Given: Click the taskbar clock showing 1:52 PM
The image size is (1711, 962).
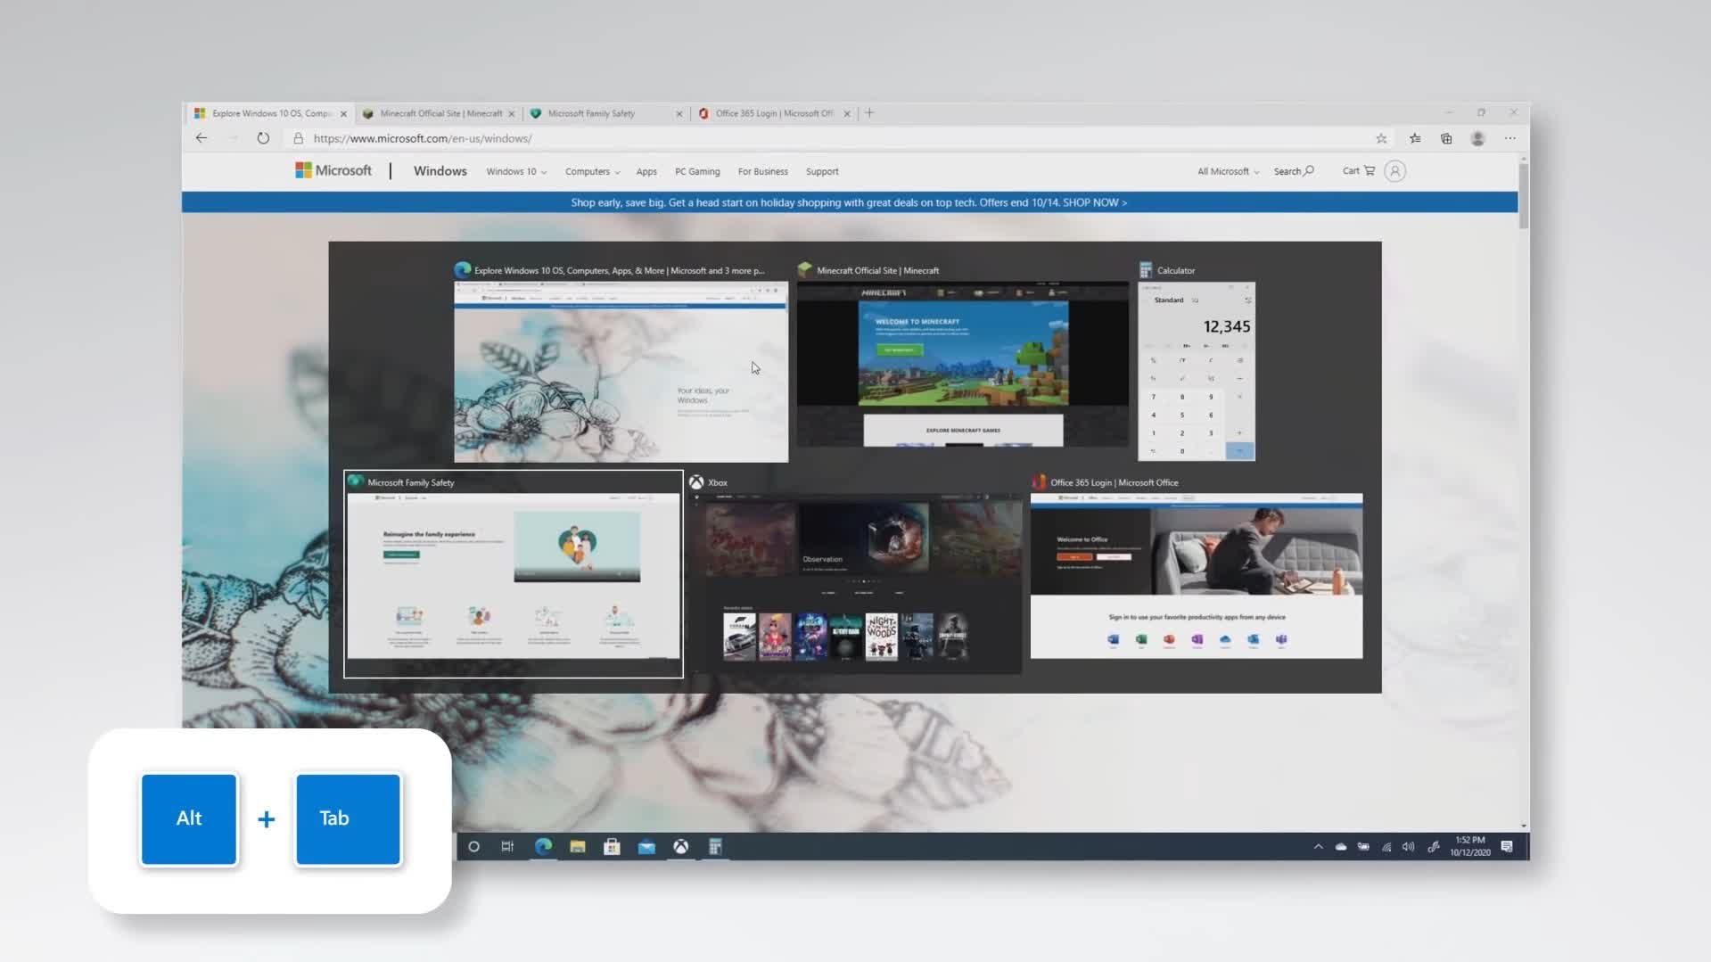Looking at the screenshot, I should [x=1469, y=846].
